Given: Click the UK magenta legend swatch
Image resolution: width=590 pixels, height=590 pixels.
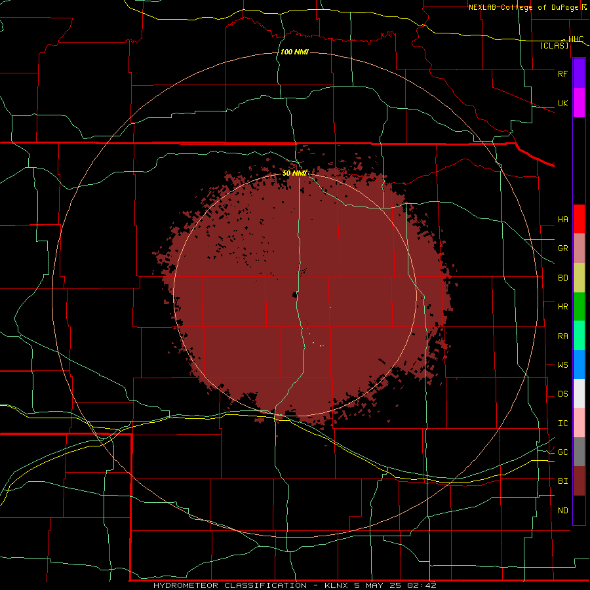Looking at the screenshot, I should point(579,103).
